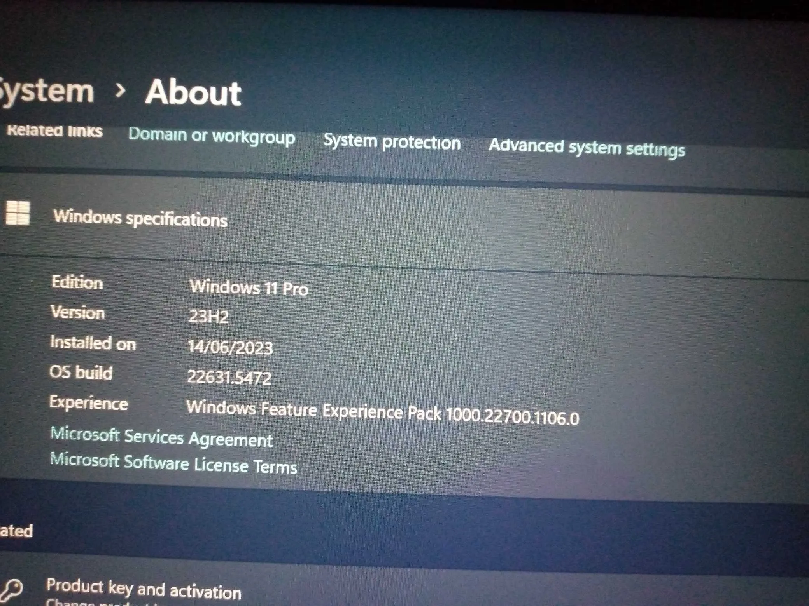
Task: Open the Domain or workgroup link
Action: [212, 136]
